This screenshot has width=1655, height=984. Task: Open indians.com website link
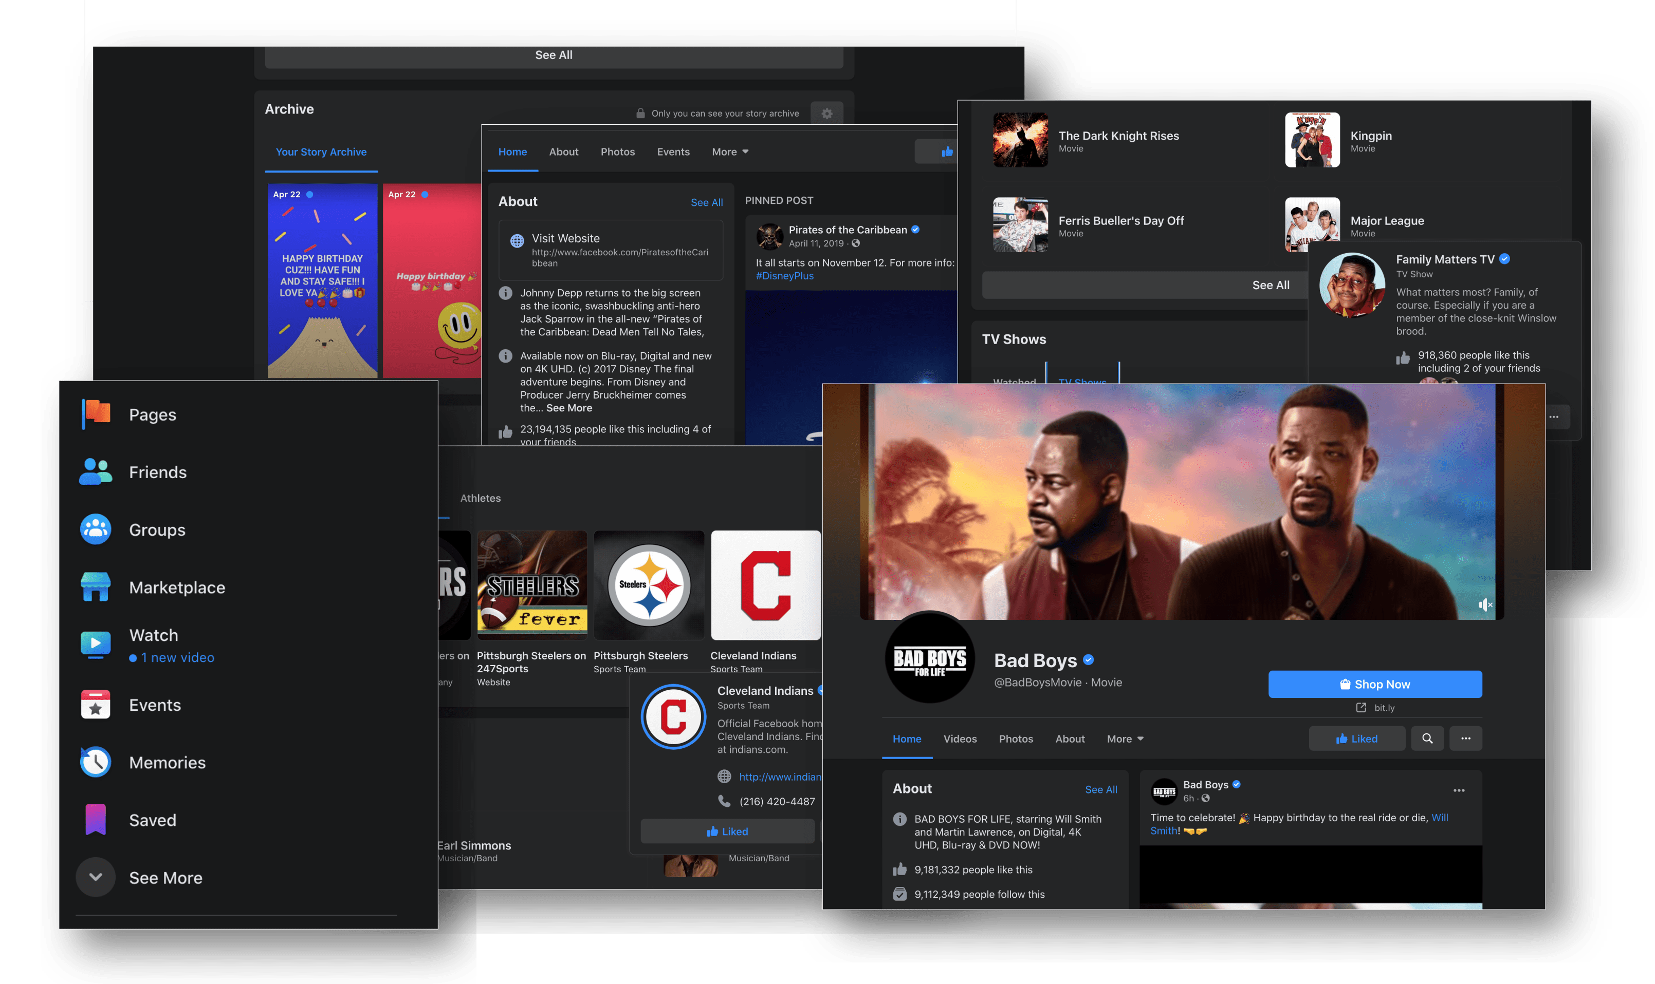click(x=780, y=777)
